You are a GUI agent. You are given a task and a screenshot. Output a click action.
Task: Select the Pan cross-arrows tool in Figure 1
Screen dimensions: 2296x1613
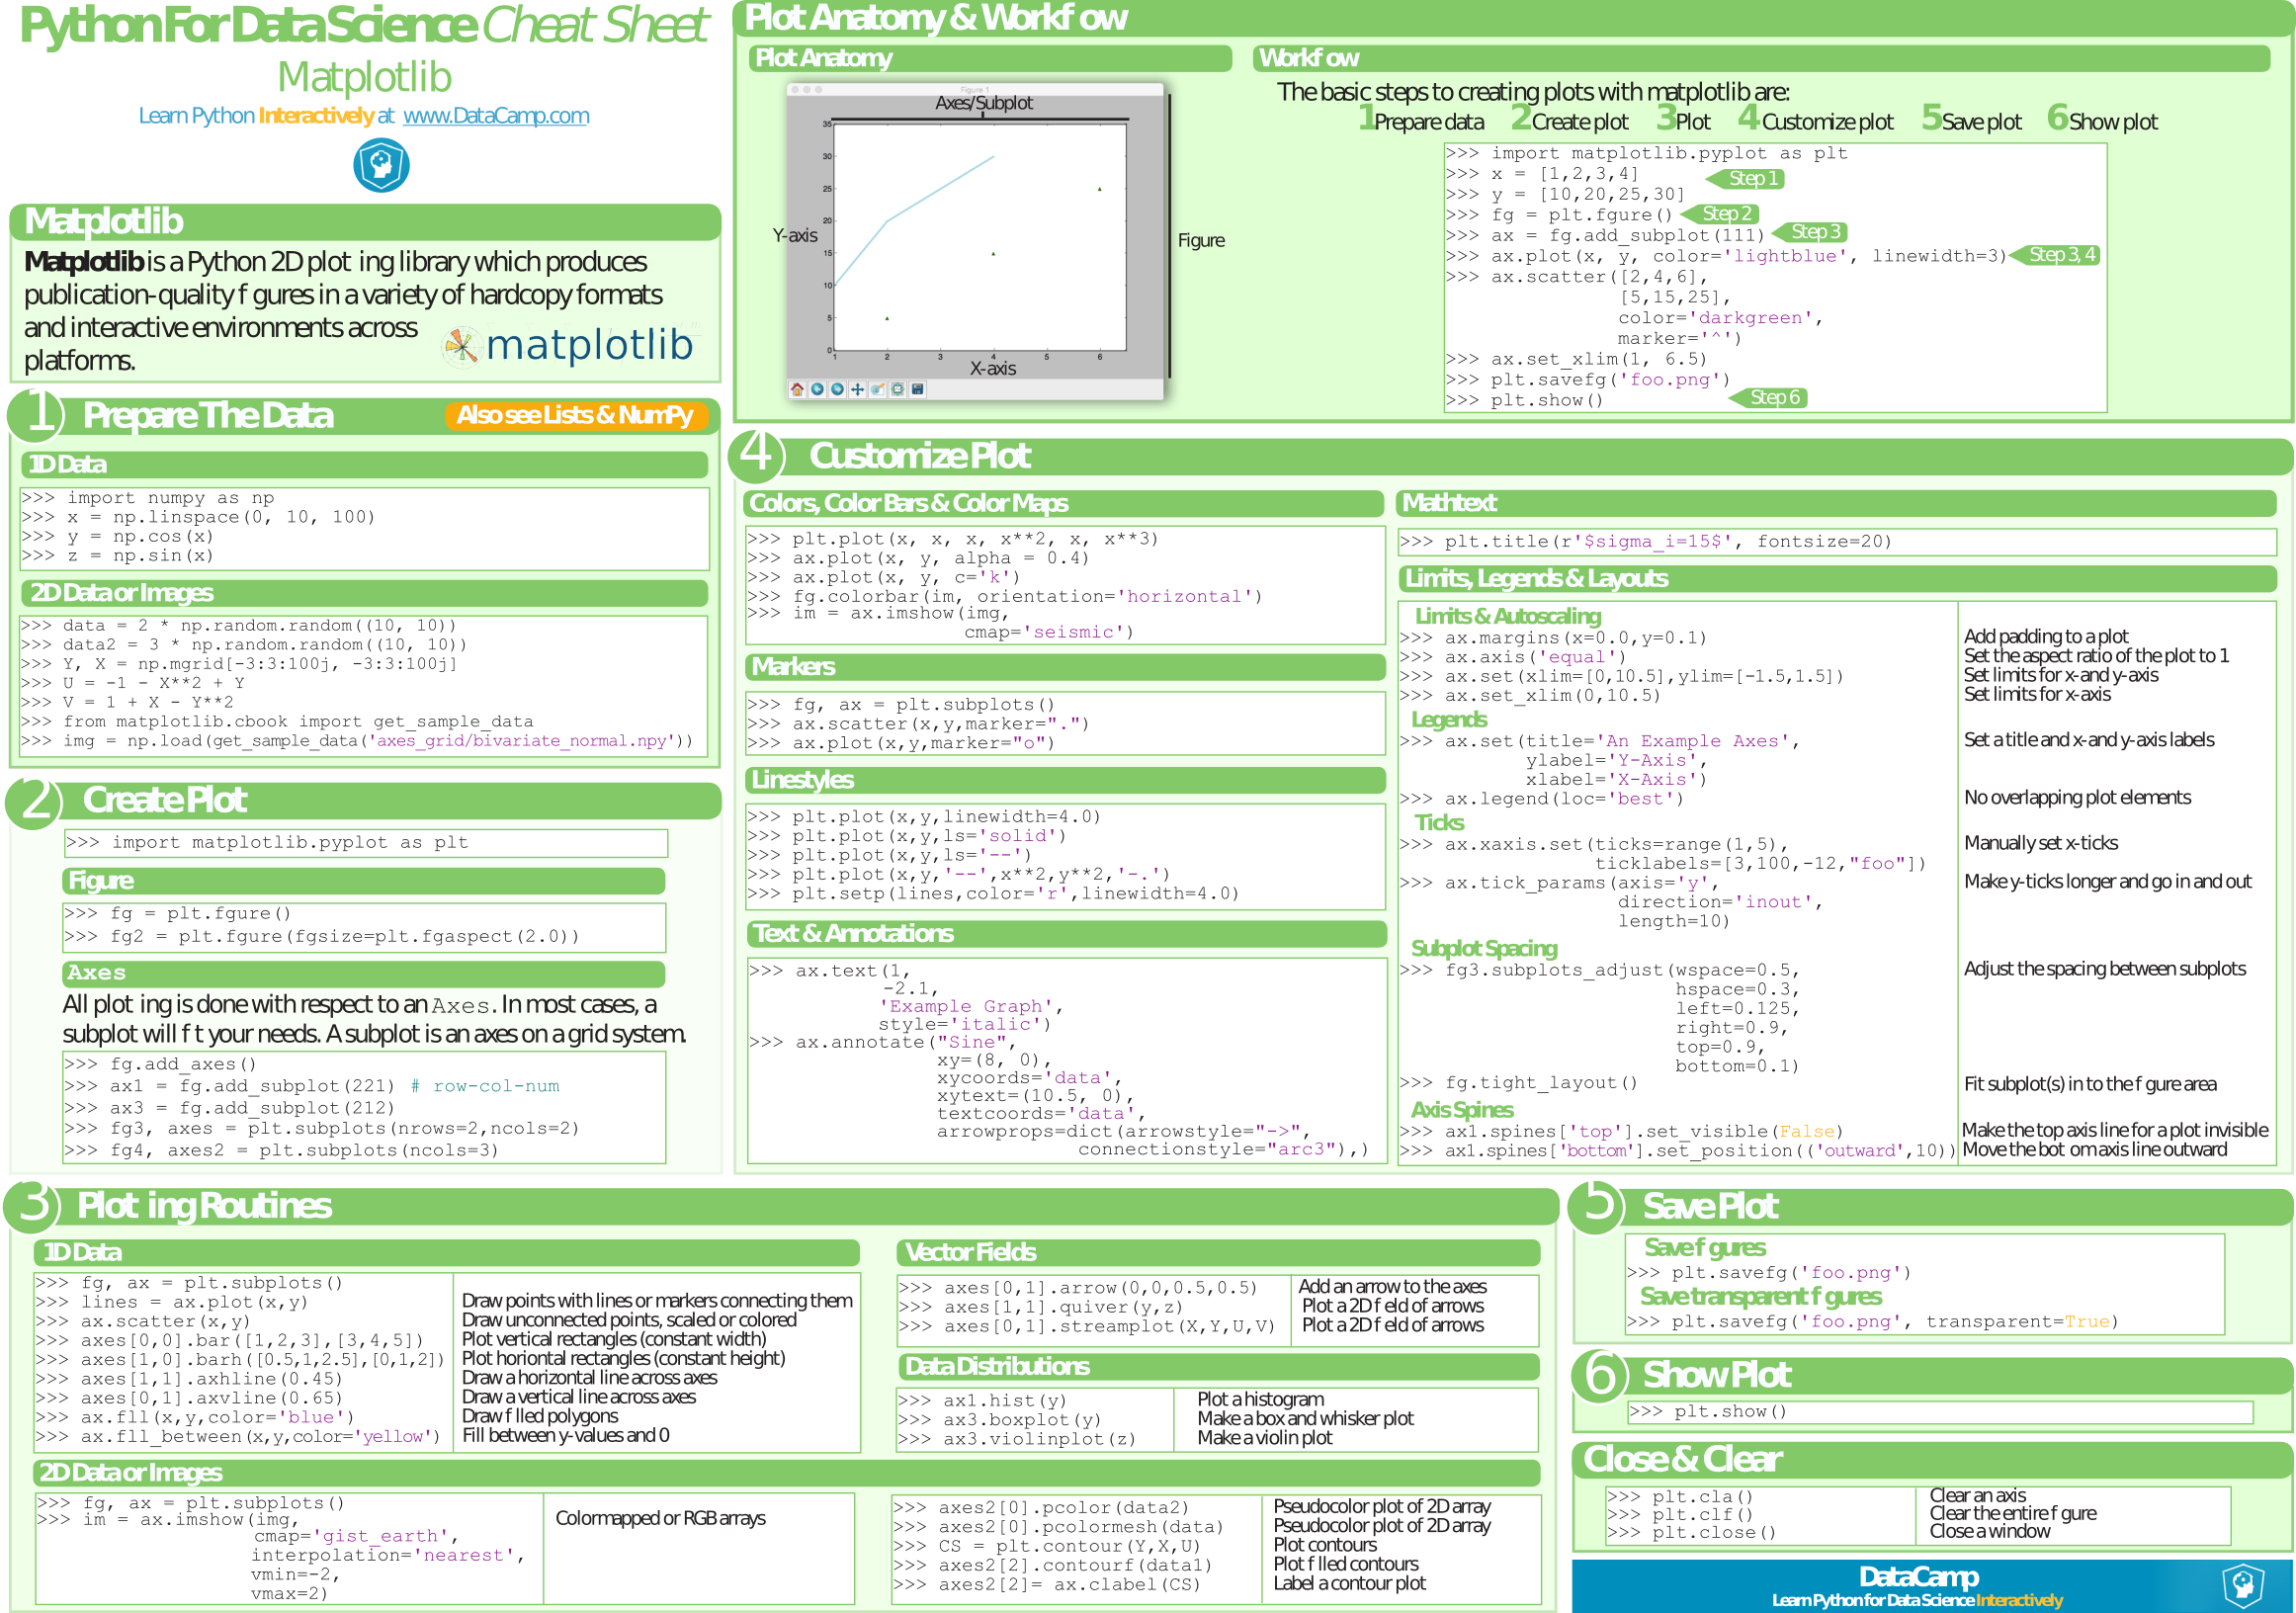(857, 389)
